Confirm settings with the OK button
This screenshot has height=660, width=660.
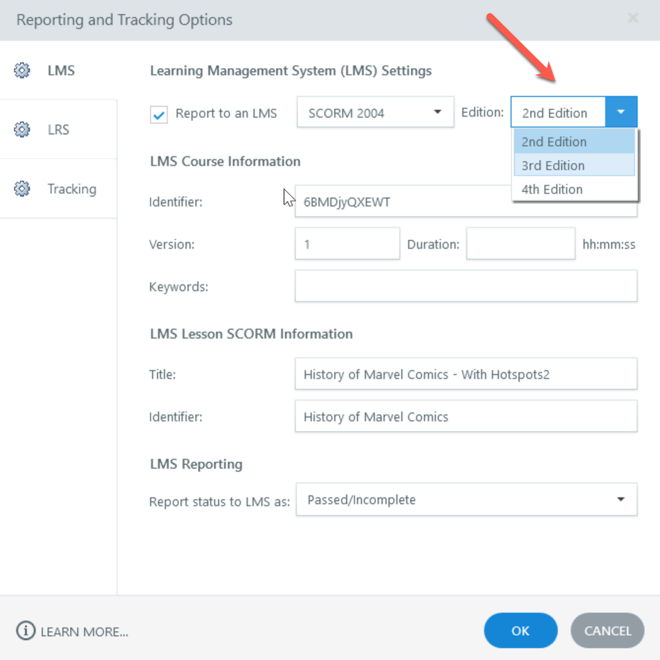[x=521, y=630]
